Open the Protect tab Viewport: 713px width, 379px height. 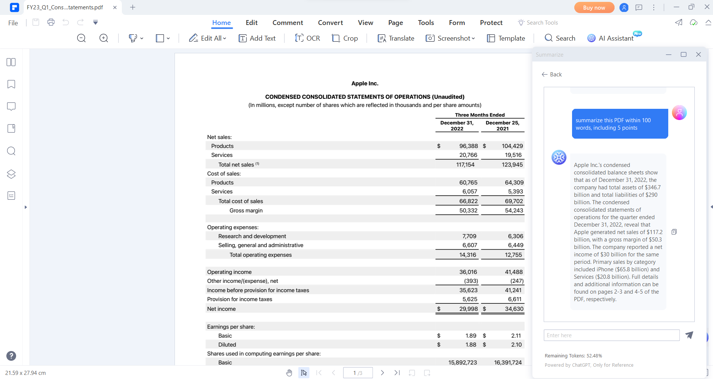point(491,23)
